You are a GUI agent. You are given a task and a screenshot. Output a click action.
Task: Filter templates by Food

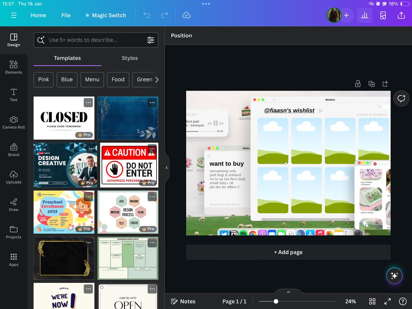[x=118, y=79]
